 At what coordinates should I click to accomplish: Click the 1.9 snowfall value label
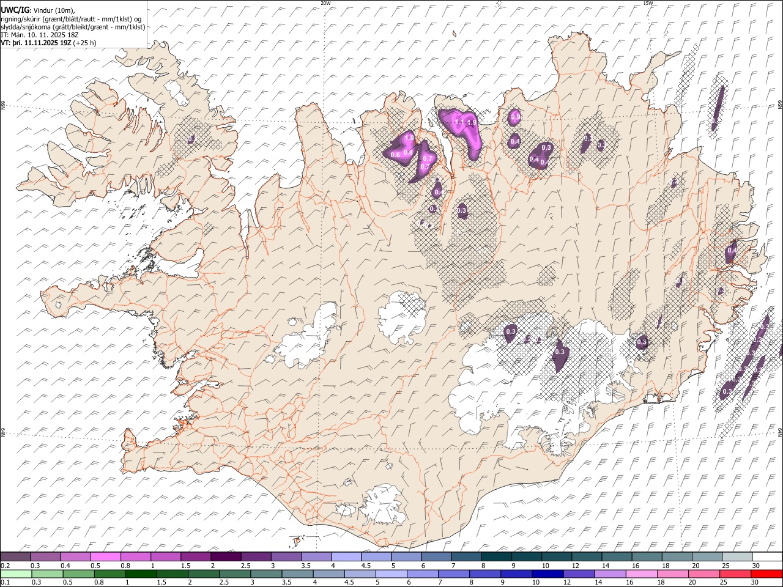click(x=472, y=122)
